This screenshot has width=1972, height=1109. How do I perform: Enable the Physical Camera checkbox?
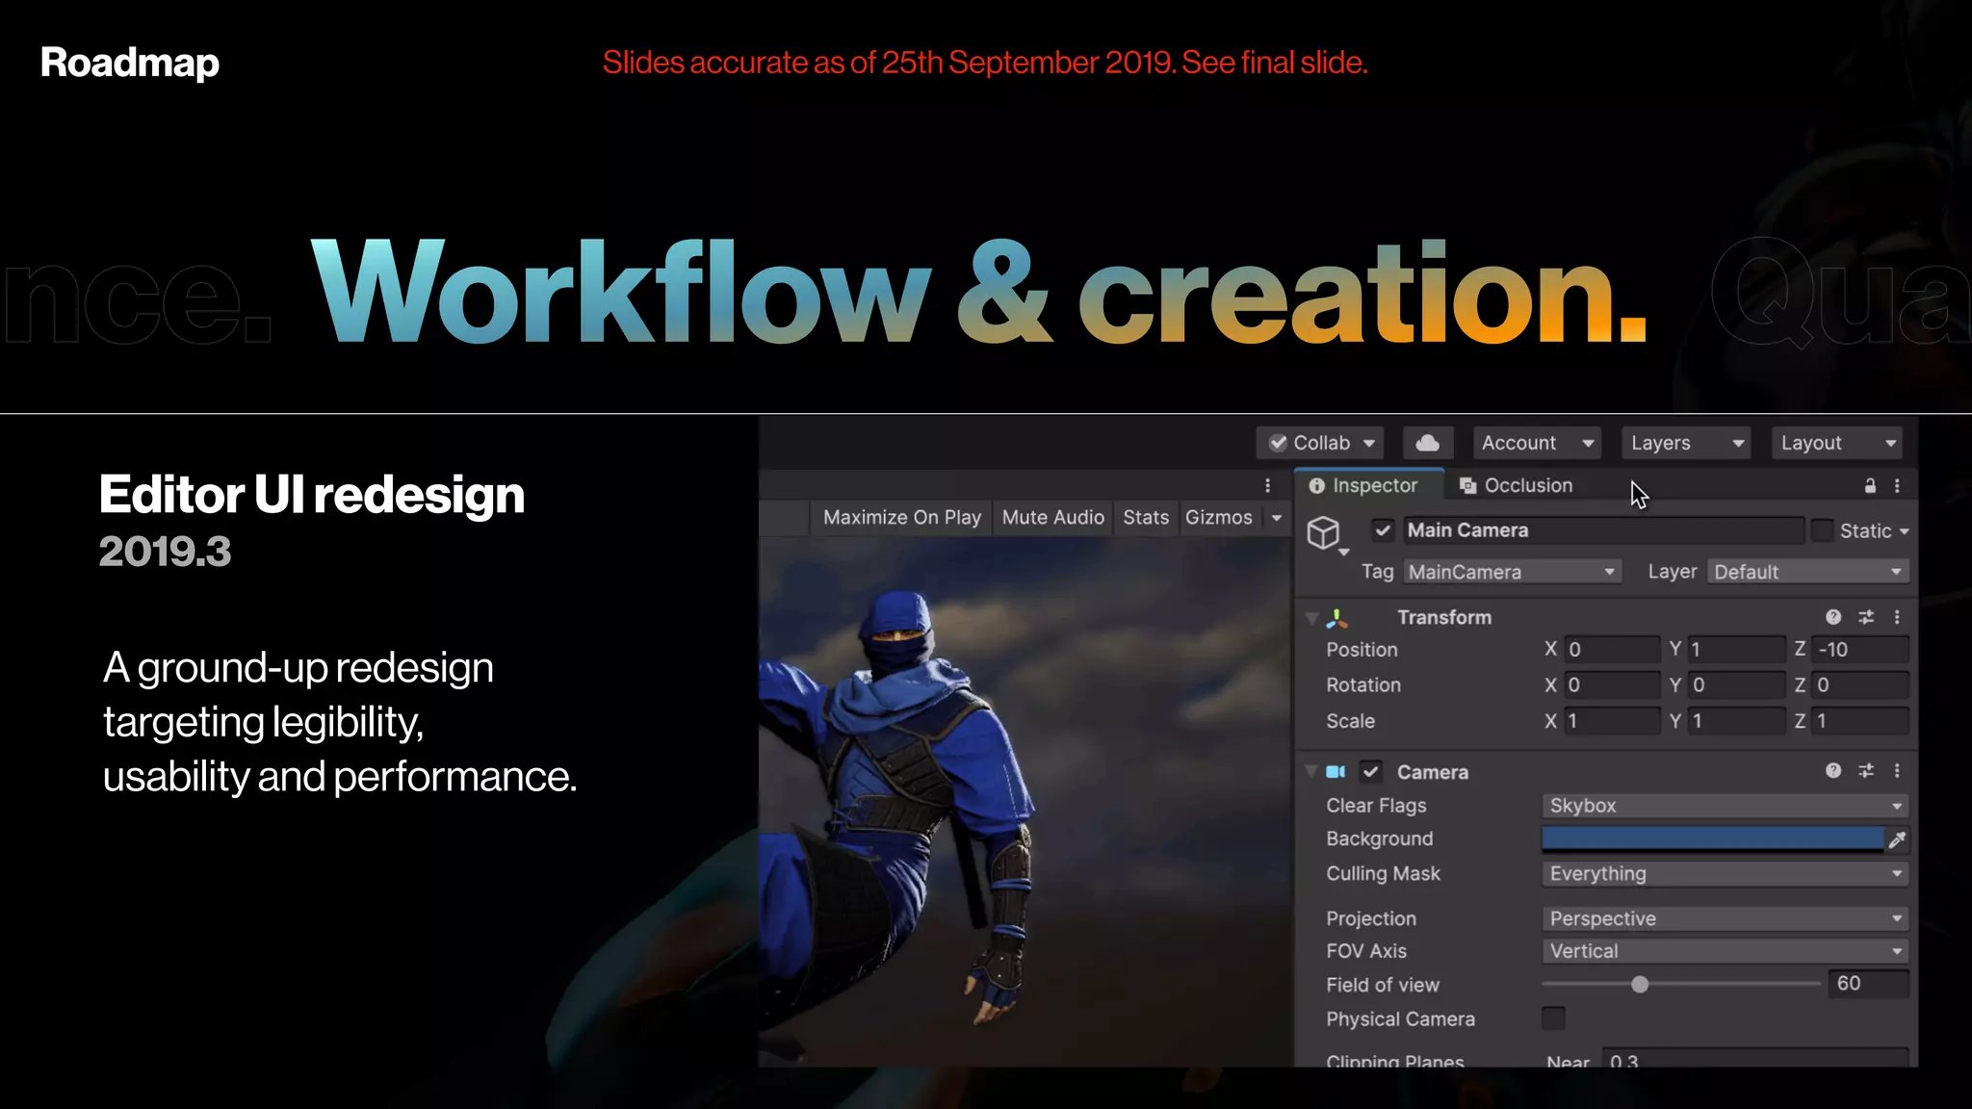click(x=1553, y=1019)
